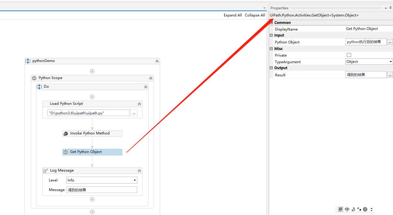Screen dimensions: 393x215
Task: Click the DisplayName property label
Action: pyautogui.click(x=286, y=29)
